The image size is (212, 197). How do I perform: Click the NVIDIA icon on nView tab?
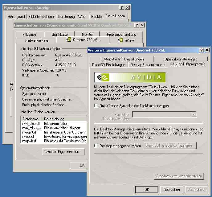[x=120, y=40]
